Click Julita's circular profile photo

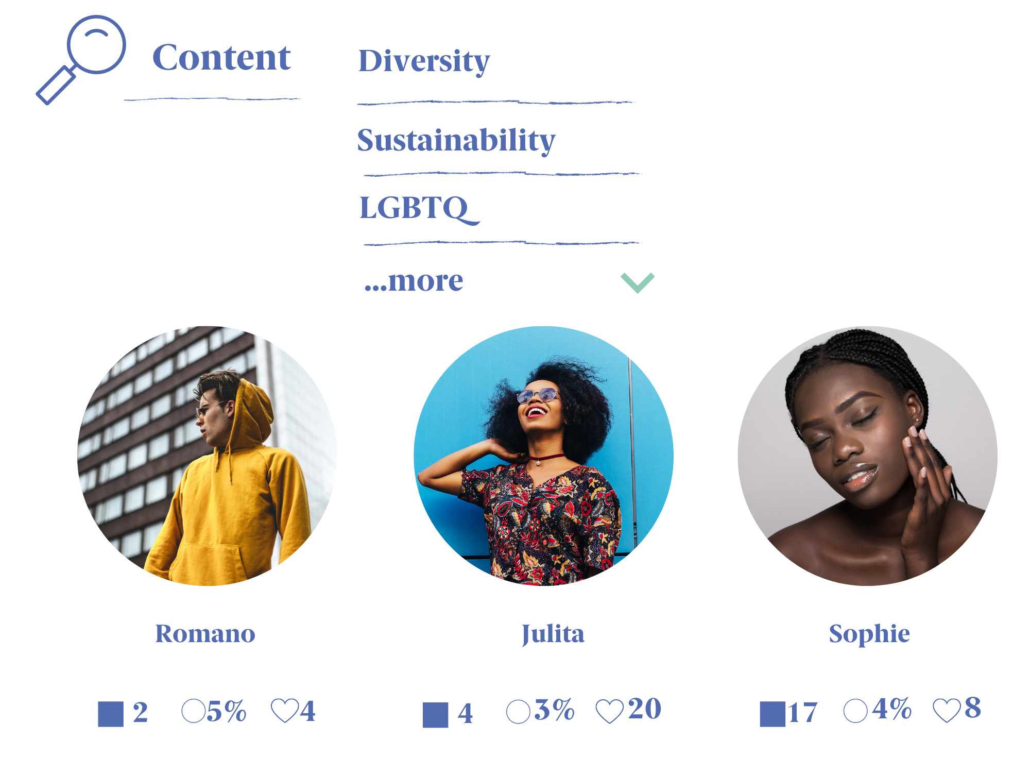pyautogui.click(x=543, y=456)
